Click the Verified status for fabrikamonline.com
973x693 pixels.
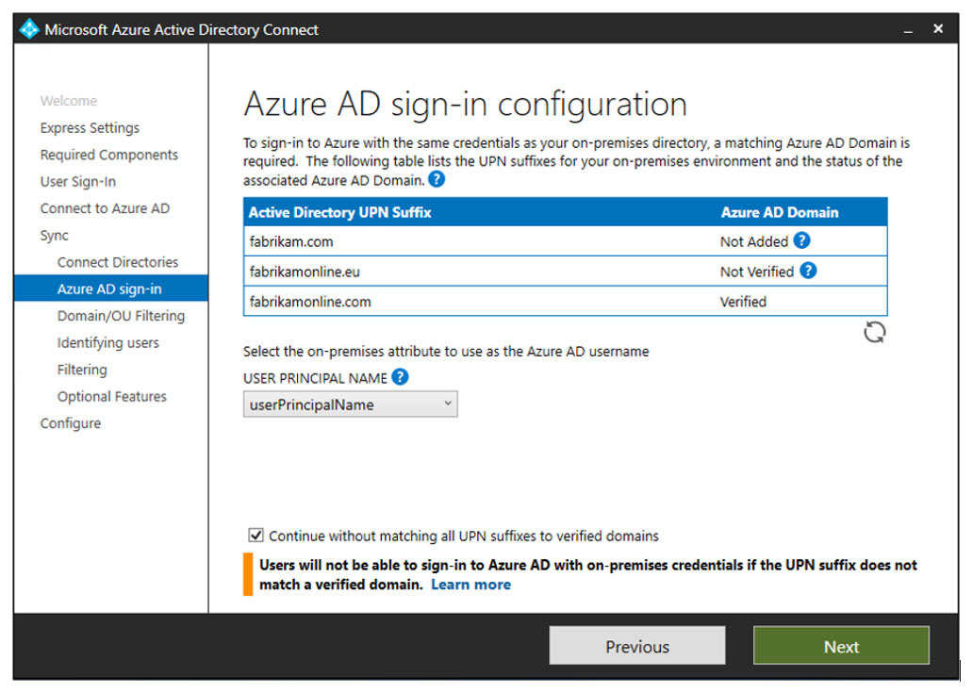[743, 302]
